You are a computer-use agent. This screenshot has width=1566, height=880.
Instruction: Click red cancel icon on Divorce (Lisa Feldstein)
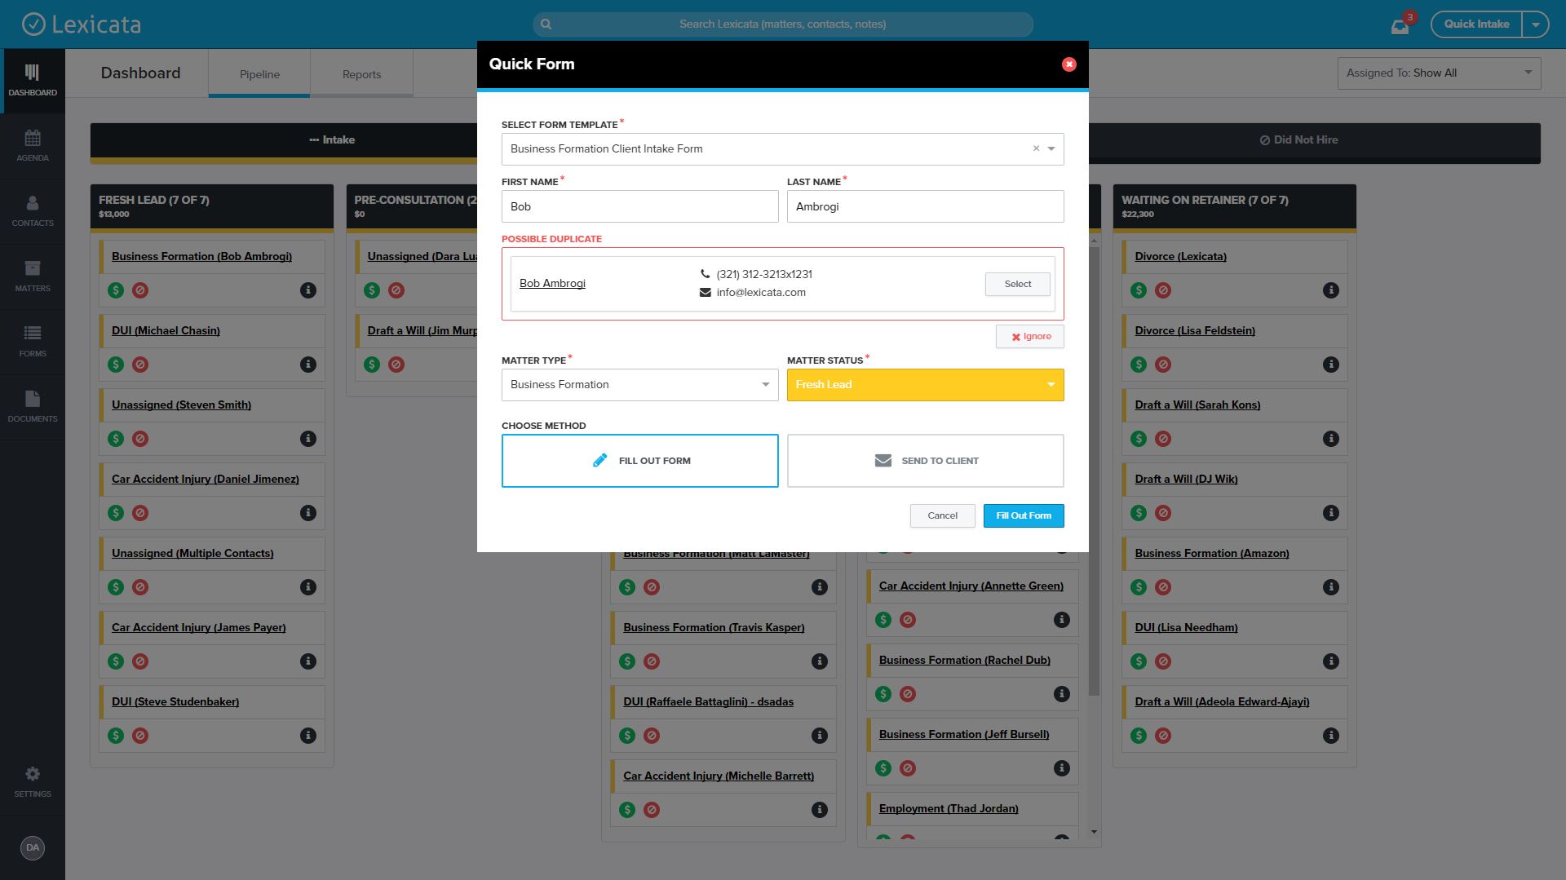[1163, 365]
